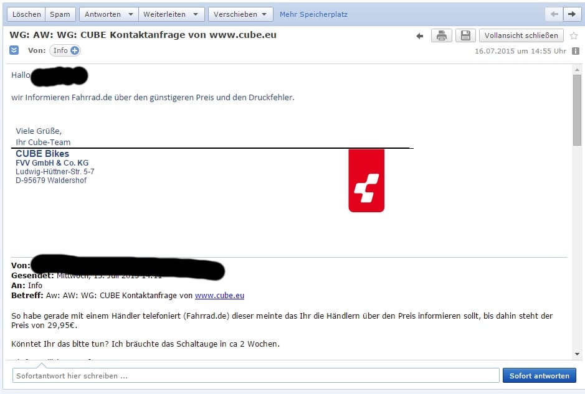
Task: Open the Antworten dropdown arrow
Action: click(131, 14)
